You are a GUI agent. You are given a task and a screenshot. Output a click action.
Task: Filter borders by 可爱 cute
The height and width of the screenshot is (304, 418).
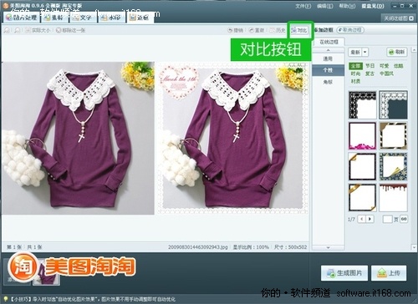384,66
